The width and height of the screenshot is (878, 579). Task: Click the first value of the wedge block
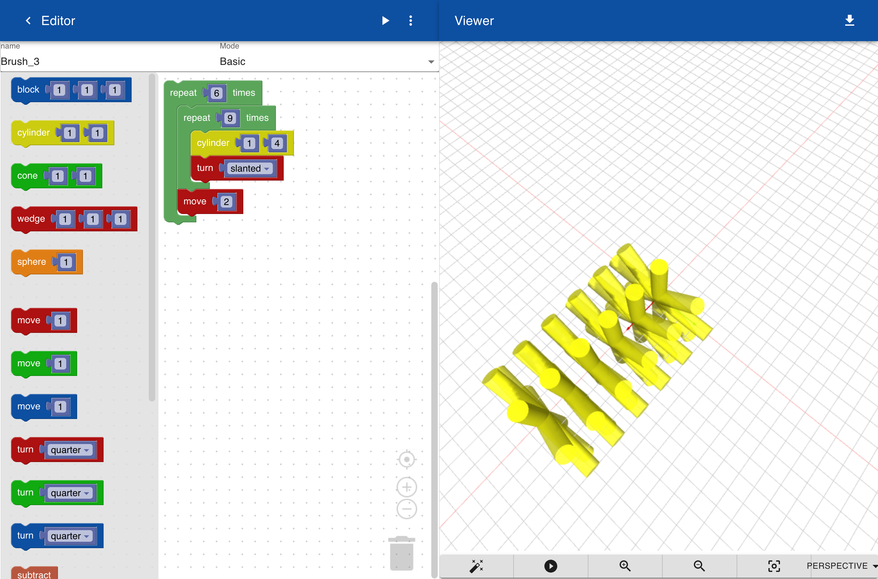click(65, 219)
